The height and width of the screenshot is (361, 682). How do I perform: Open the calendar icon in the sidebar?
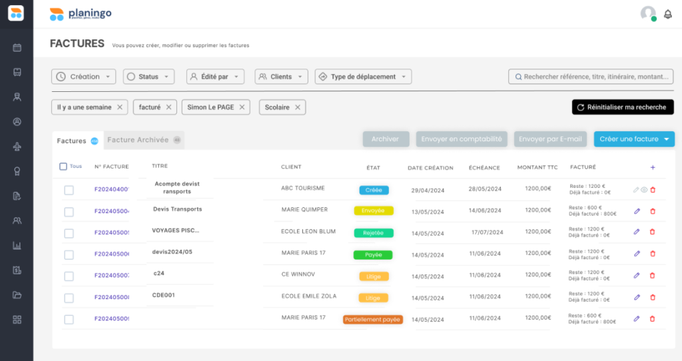tap(17, 47)
